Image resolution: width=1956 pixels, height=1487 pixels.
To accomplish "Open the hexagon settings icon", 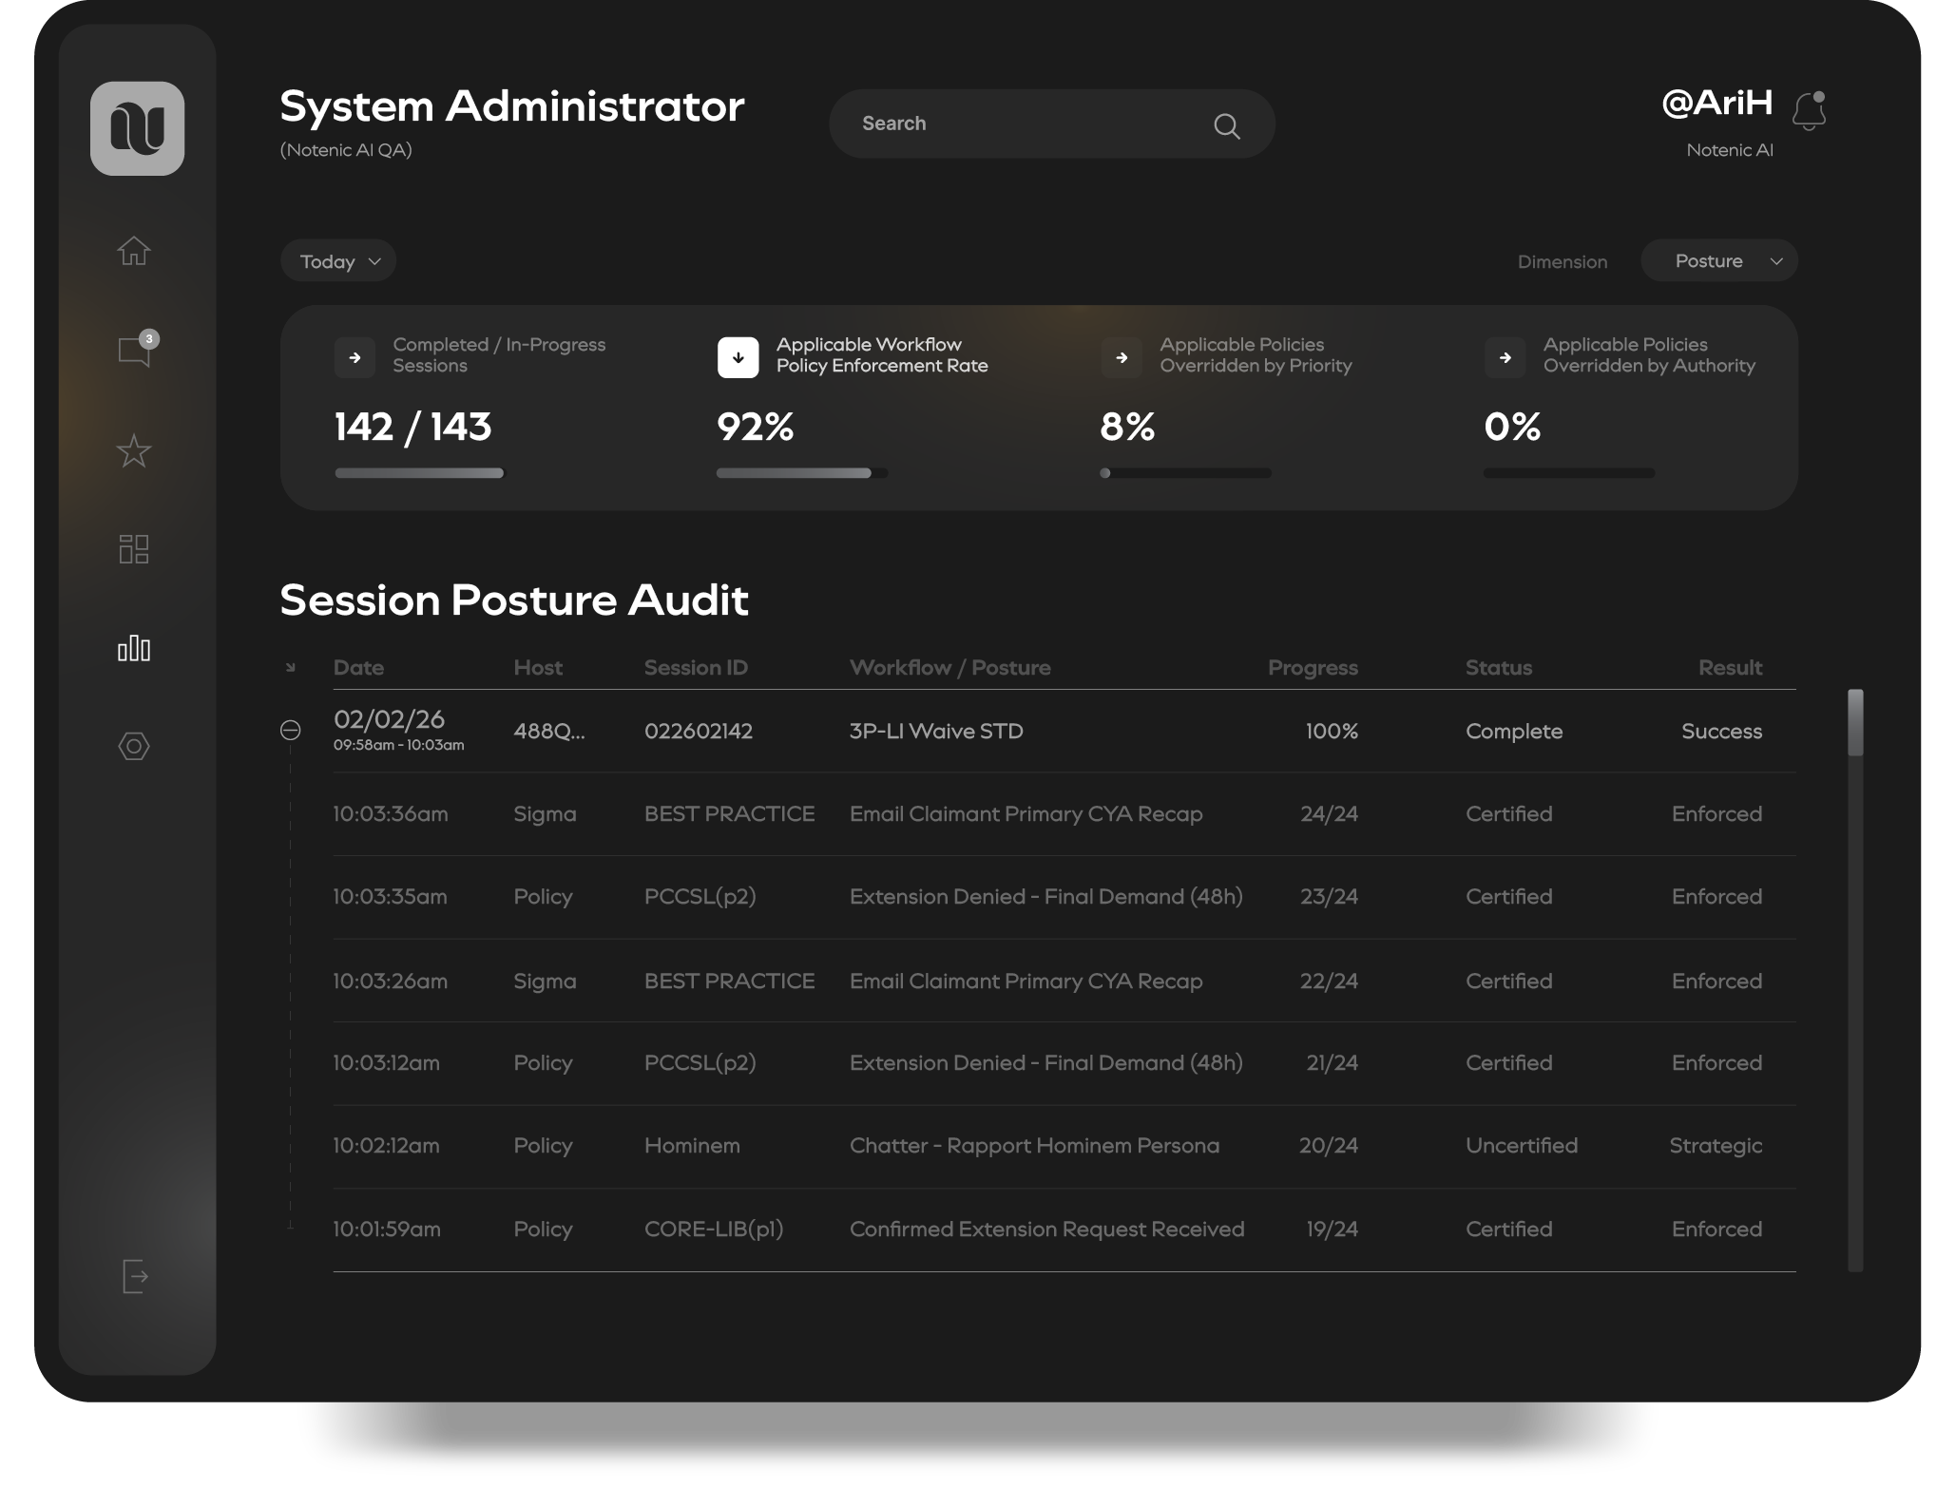I will point(134,746).
